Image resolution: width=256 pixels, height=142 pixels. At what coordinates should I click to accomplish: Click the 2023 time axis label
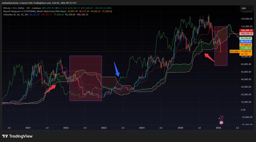coord(104,128)
